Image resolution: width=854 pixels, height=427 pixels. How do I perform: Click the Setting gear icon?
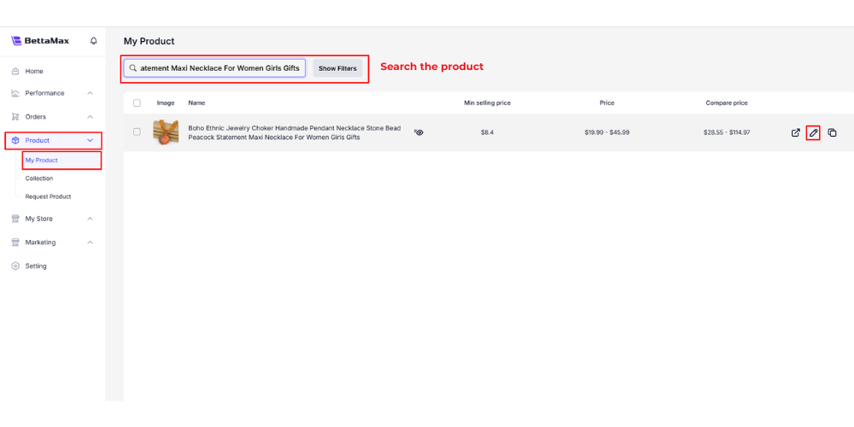click(15, 266)
